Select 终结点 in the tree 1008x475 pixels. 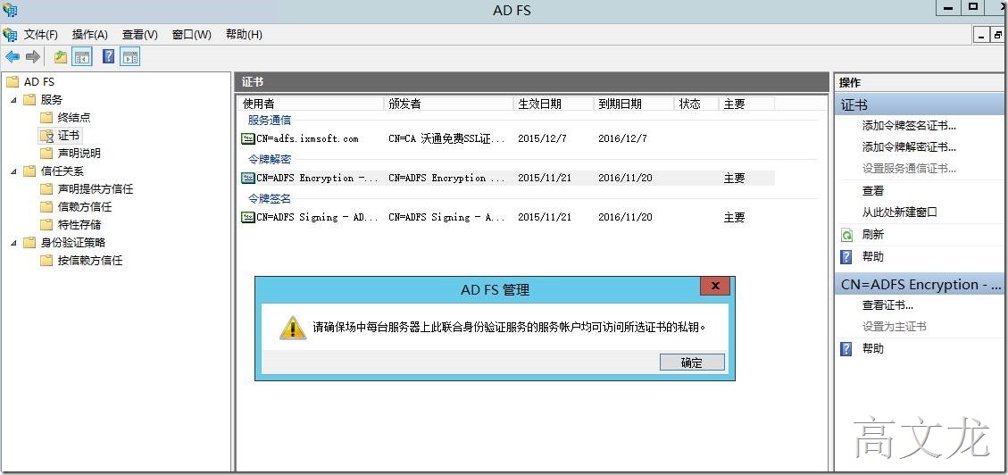(x=74, y=118)
